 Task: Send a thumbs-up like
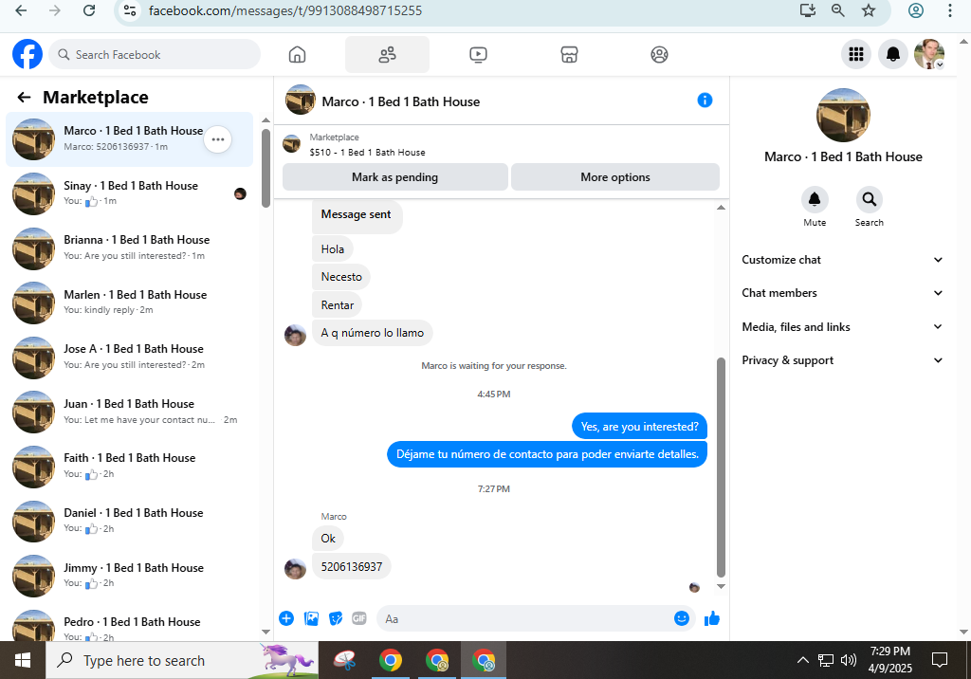pos(712,618)
